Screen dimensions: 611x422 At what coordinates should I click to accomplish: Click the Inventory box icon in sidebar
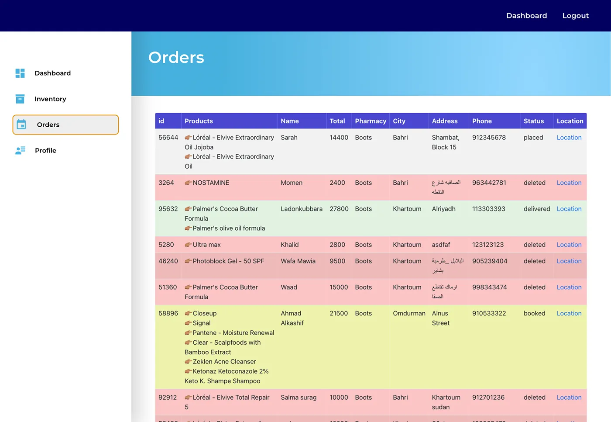click(x=20, y=99)
